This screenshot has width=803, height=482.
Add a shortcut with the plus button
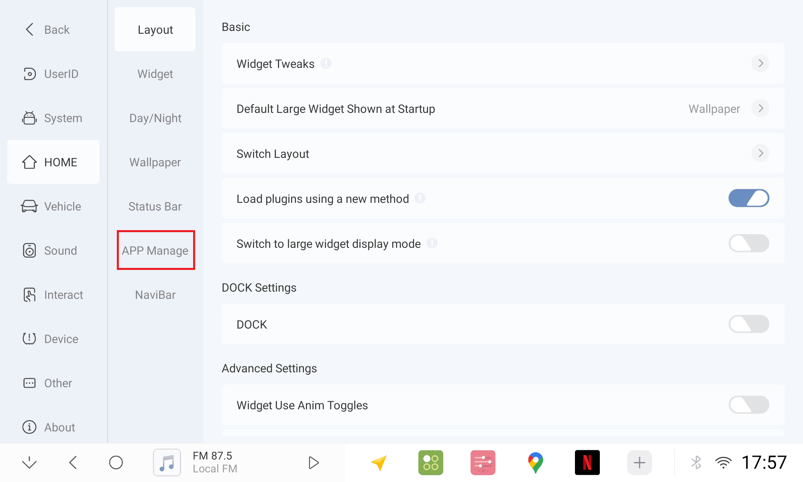point(639,463)
